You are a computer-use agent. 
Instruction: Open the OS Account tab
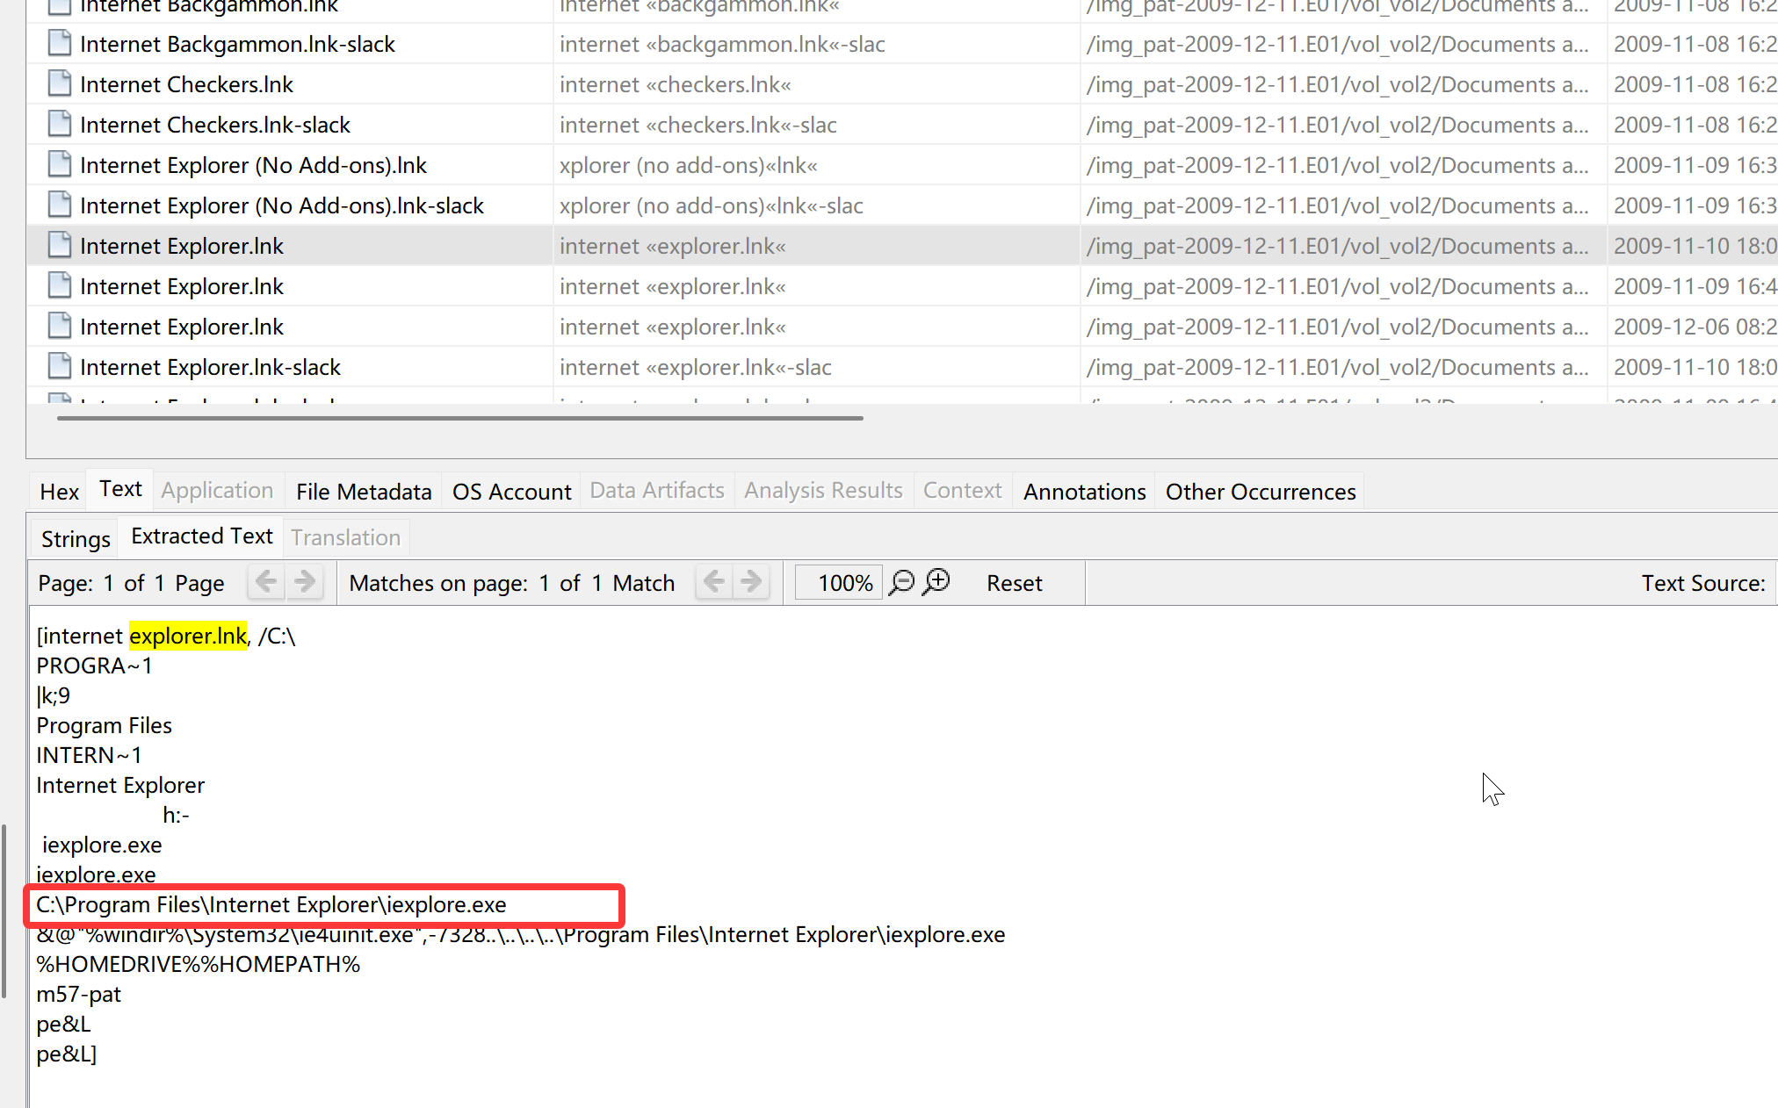[x=511, y=492]
